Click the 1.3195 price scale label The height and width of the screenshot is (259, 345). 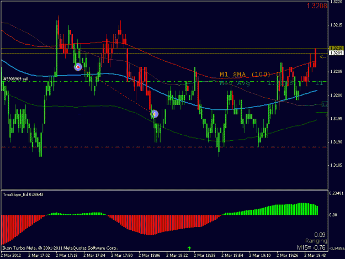(336, 119)
